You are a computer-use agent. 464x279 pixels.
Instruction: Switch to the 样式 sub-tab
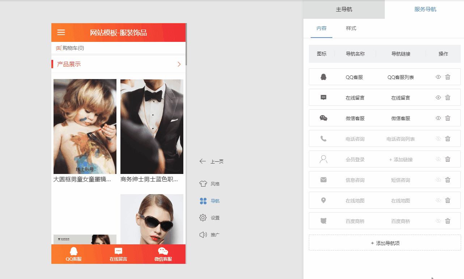[351, 28]
